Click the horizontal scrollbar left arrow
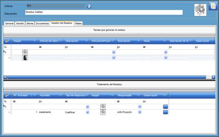 click(5, 77)
